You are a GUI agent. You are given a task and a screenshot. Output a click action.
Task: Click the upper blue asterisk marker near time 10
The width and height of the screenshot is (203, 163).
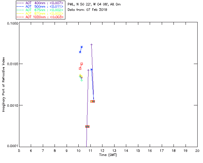[x=82, y=47]
